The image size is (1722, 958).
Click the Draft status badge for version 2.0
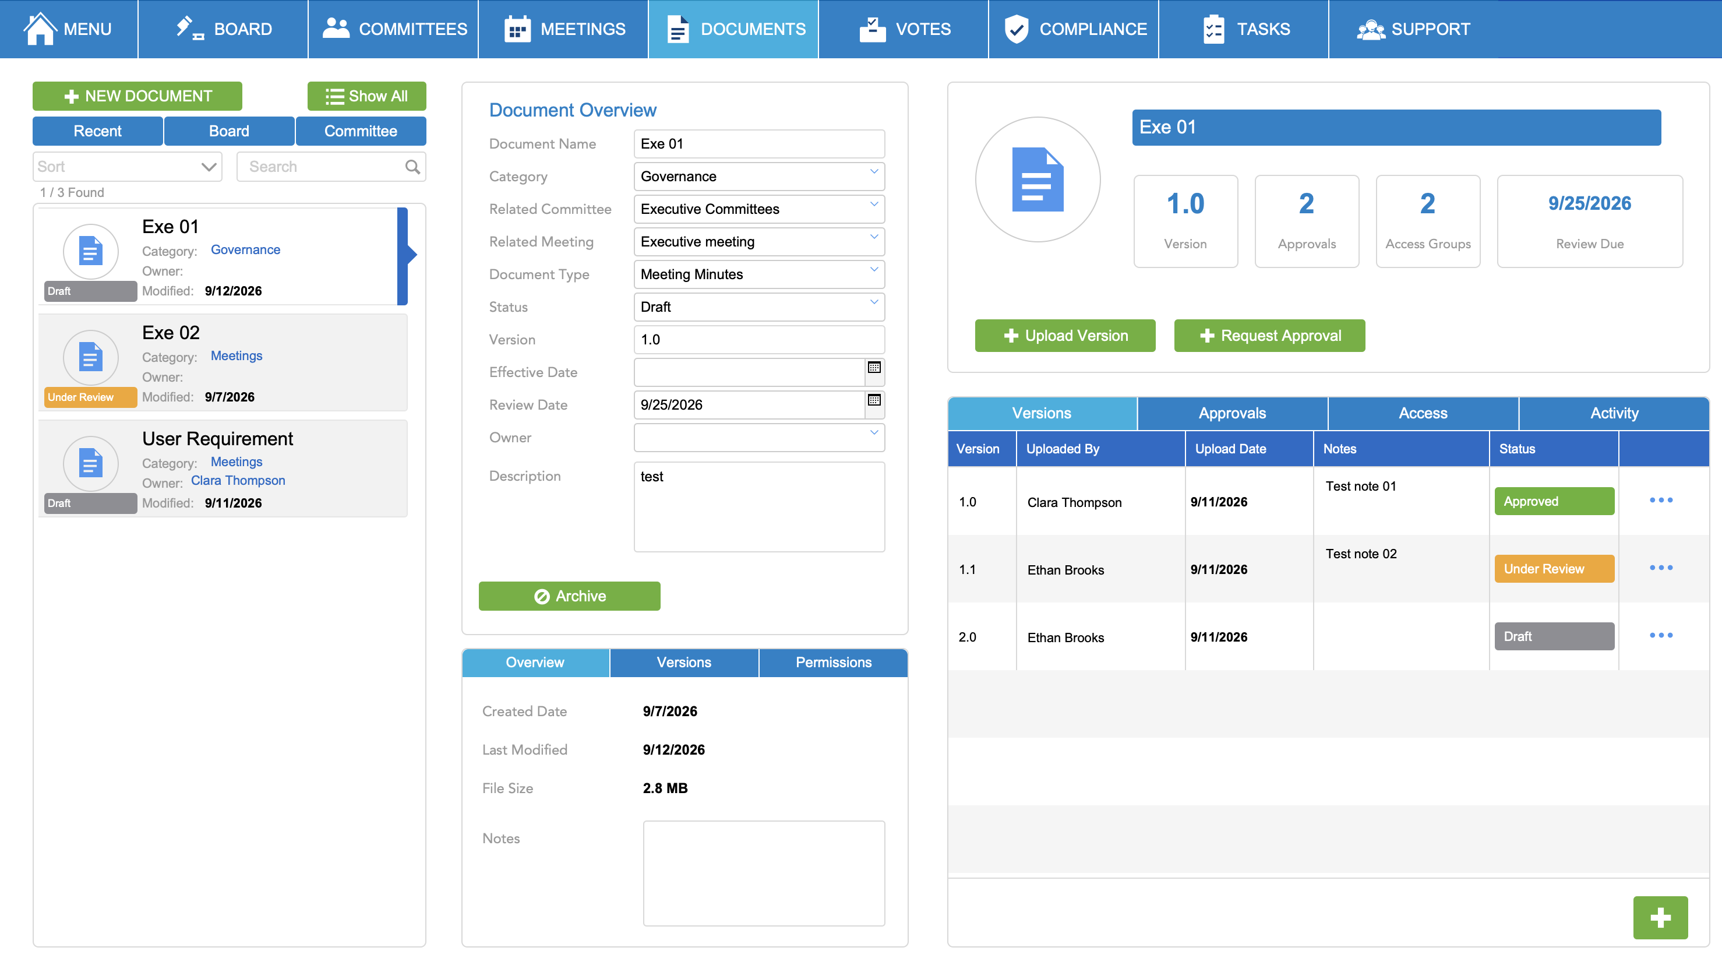click(1554, 636)
